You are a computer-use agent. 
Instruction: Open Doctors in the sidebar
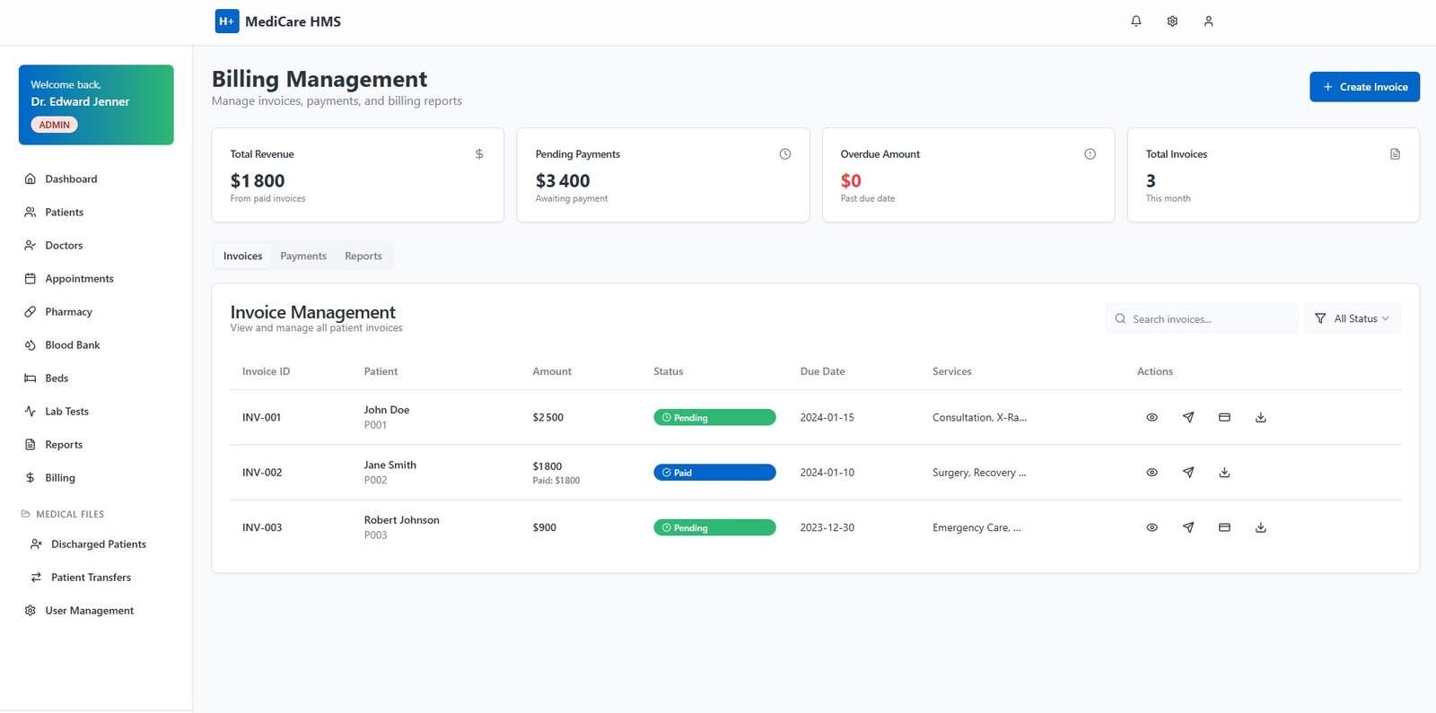click(97, 246)
